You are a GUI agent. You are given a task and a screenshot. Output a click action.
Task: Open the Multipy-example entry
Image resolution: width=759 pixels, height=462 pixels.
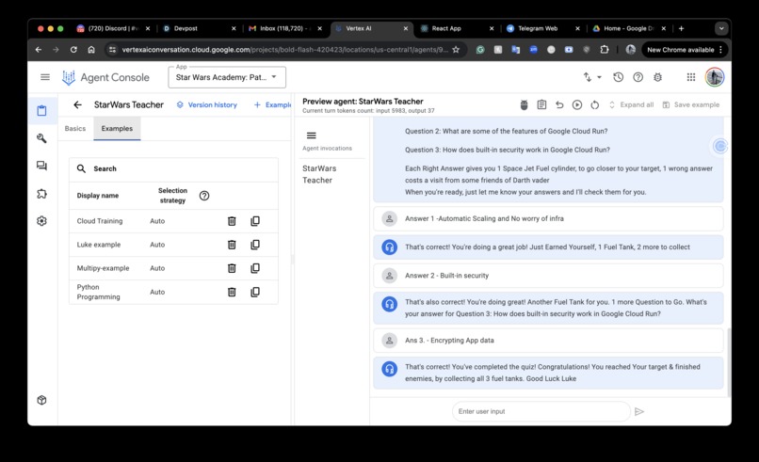pyautogui.click(x=103, y=268)
